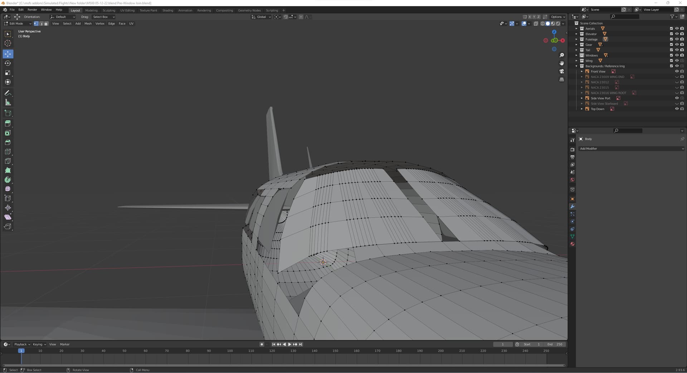
Task: Choose the Measure ruler tool
Action: [x=8, y=103]
